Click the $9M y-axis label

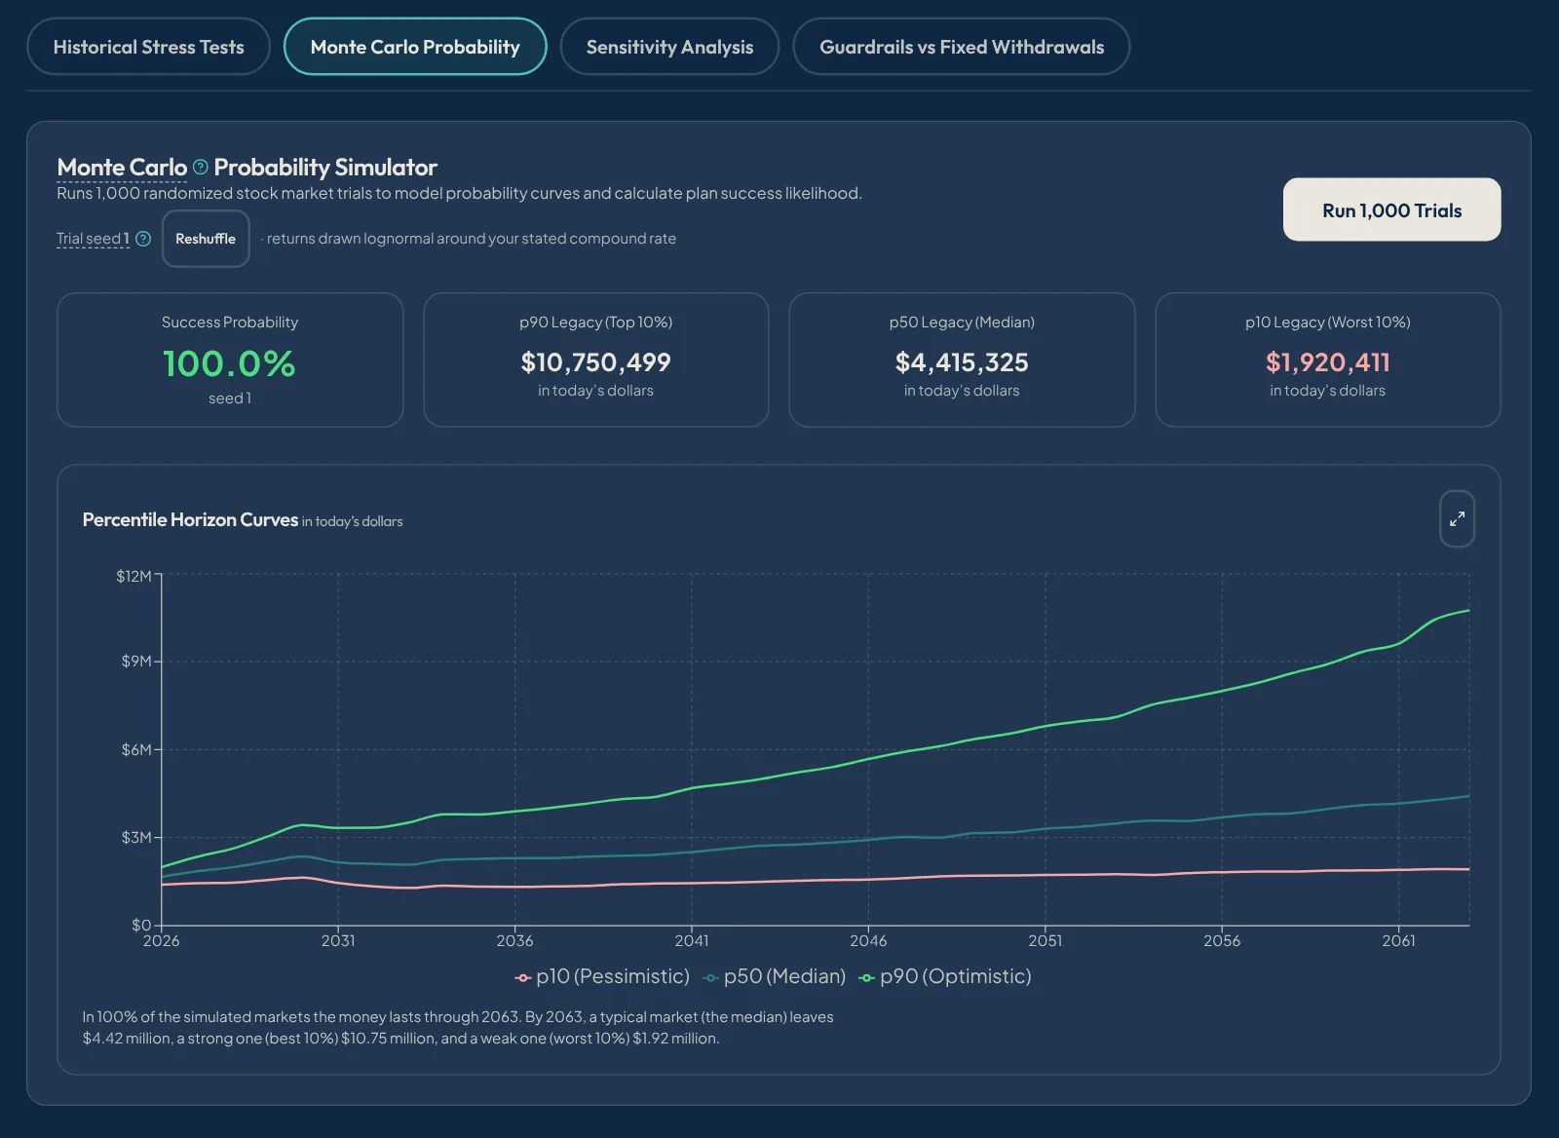(x=136, y=661)
